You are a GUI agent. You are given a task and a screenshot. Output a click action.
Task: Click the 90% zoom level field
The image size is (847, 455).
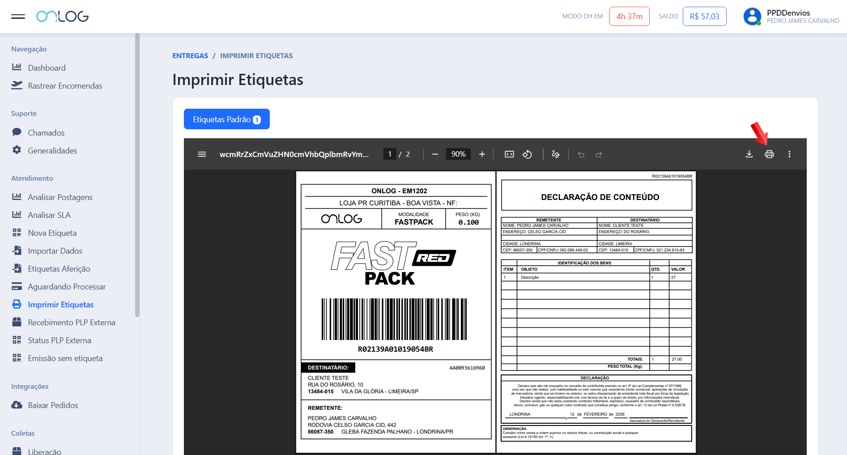[x=458, y=154]
